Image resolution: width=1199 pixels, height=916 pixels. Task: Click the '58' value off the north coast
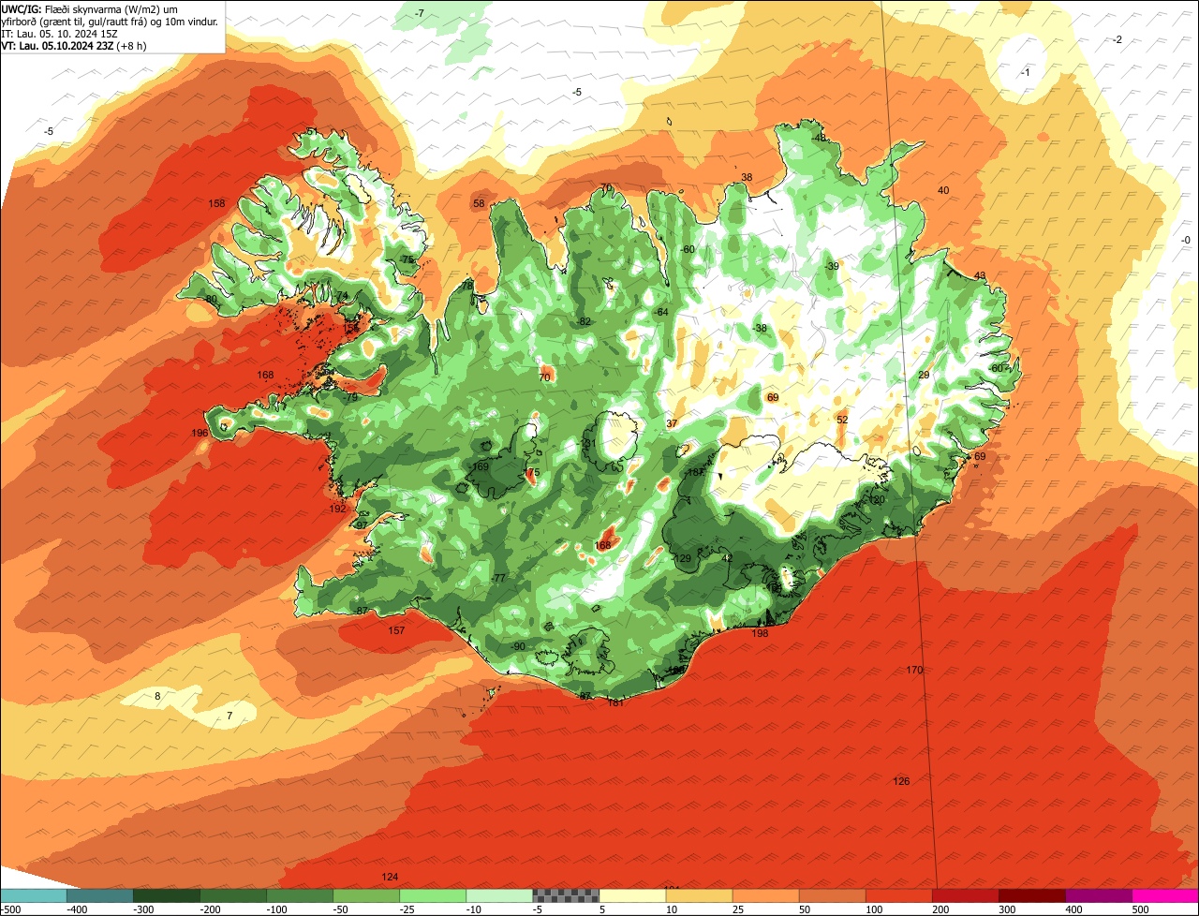coord(479,203)
